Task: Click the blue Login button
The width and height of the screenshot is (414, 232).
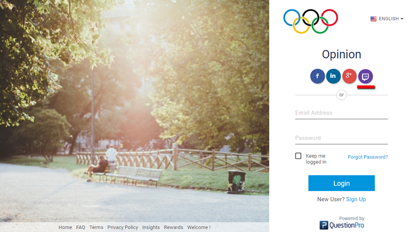Action: 341,183
